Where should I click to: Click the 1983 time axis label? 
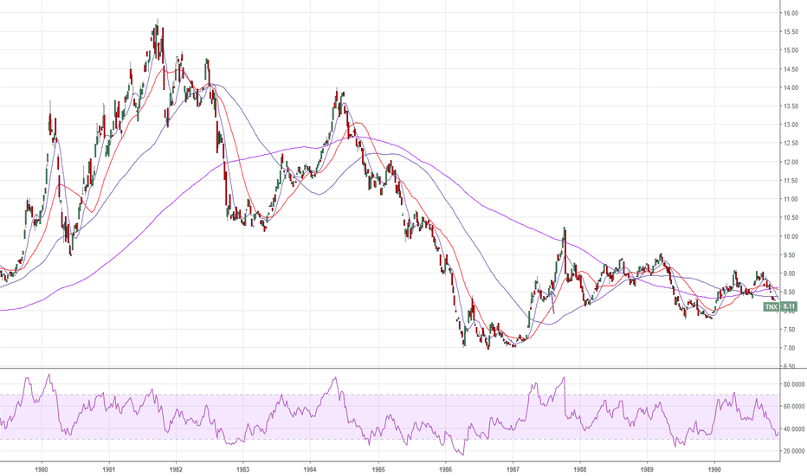pyautogui.click(x=243, y=469)
